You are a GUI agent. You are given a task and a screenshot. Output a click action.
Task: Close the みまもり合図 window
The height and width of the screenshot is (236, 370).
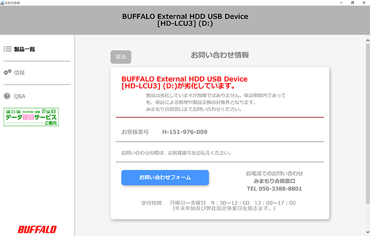pos(364,3)
